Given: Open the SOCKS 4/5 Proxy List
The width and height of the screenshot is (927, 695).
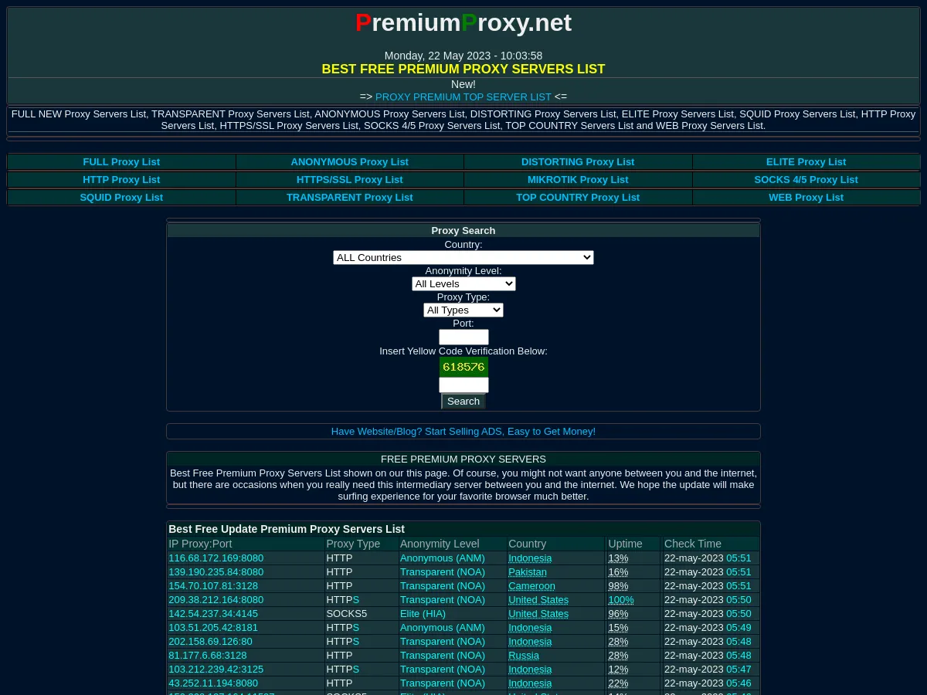Looking at the screenshot, I should pos(806,179).
